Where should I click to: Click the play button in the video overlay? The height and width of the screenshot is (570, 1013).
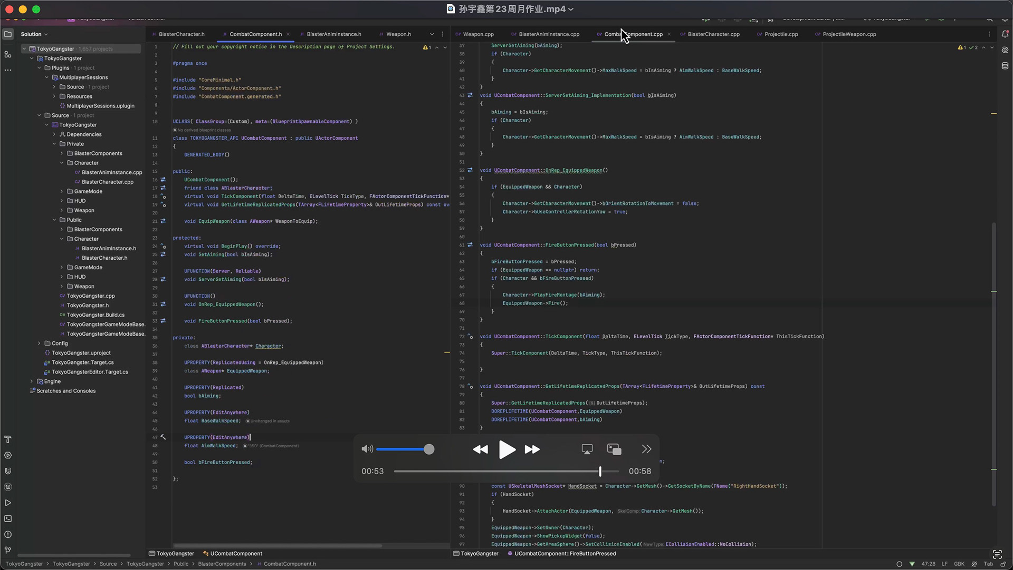click(506, 449)
